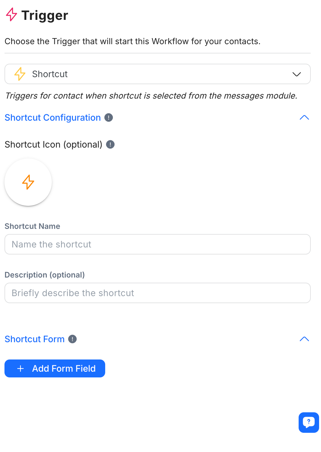Viewport: 321px width, 452px height.
Task: Collapse the Shortcut Configuration section chevron
Action: 304,117
